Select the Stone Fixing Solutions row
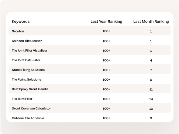This screenshot has width=179, height=134. [90, 69]
